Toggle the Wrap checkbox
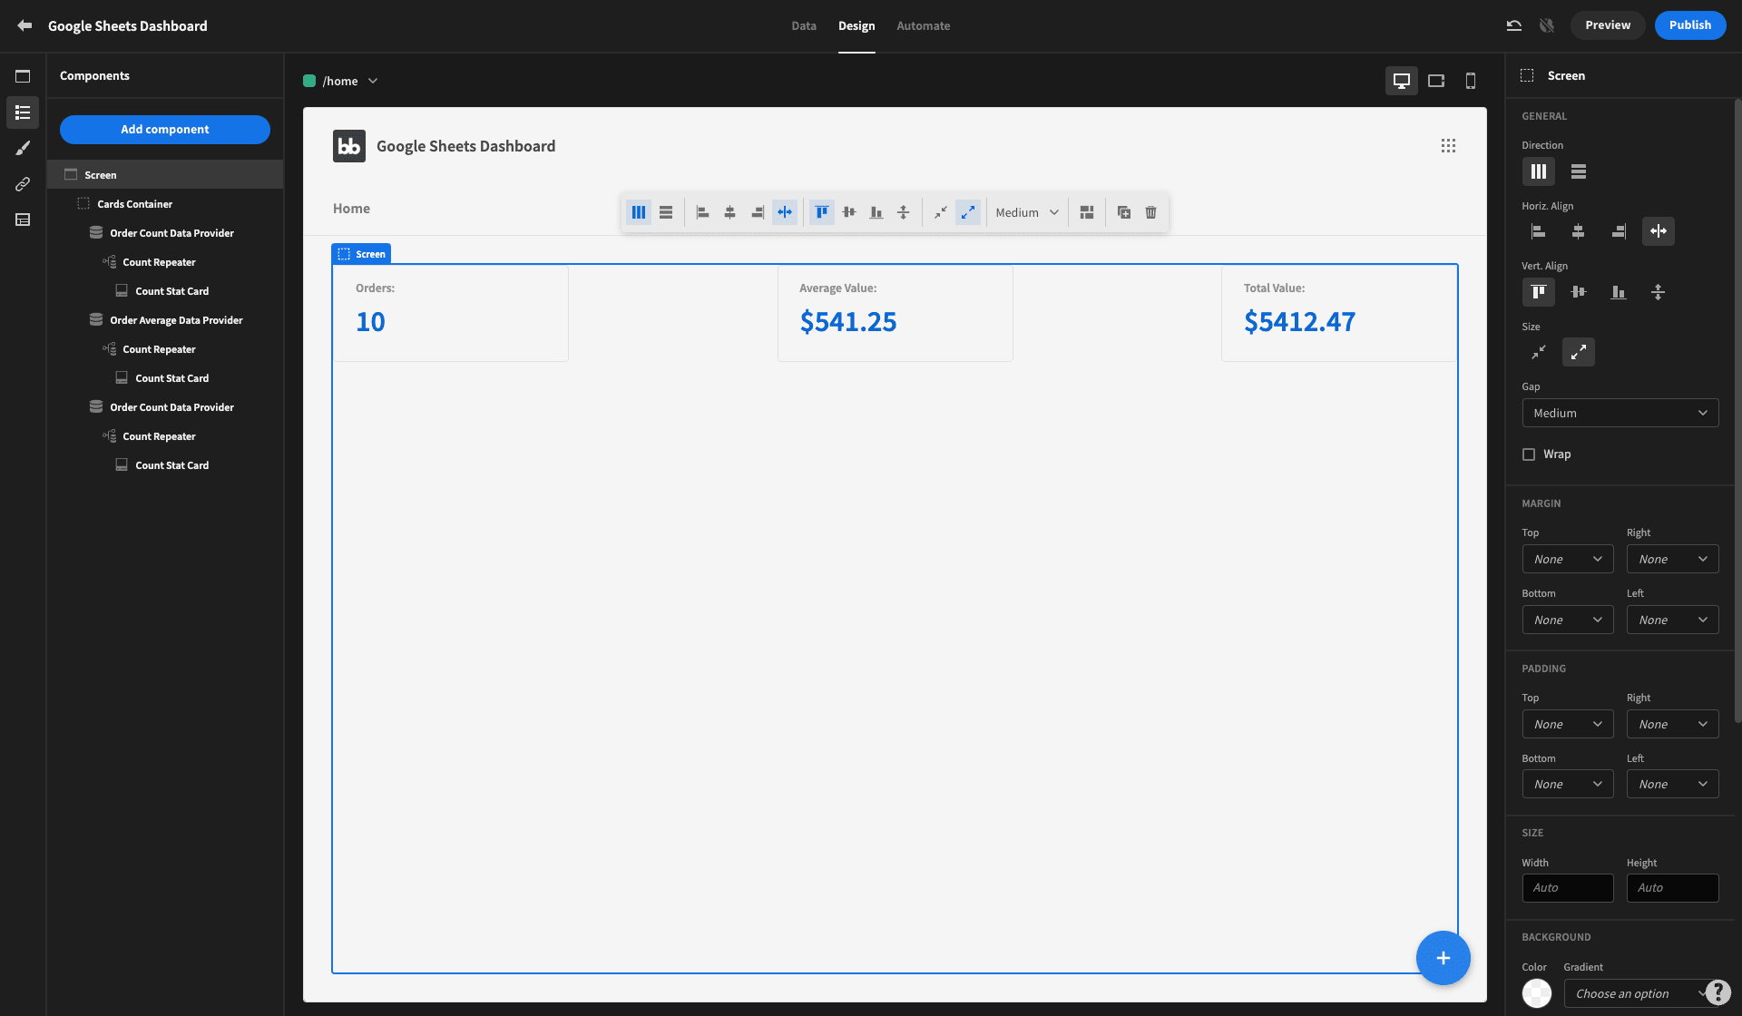This screenshot has height=1016, width=1742. tap(1528, 454)
